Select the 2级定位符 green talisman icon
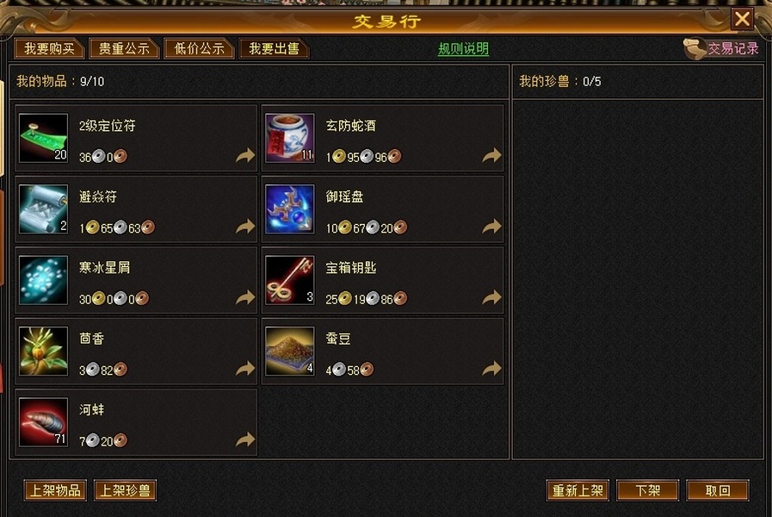Image resolution: width=772 pixels, height=517 pixels. [x=43, y=138]
